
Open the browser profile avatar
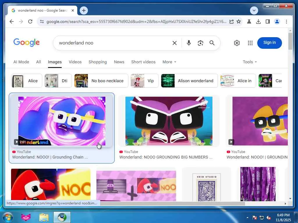click(277, 21)
